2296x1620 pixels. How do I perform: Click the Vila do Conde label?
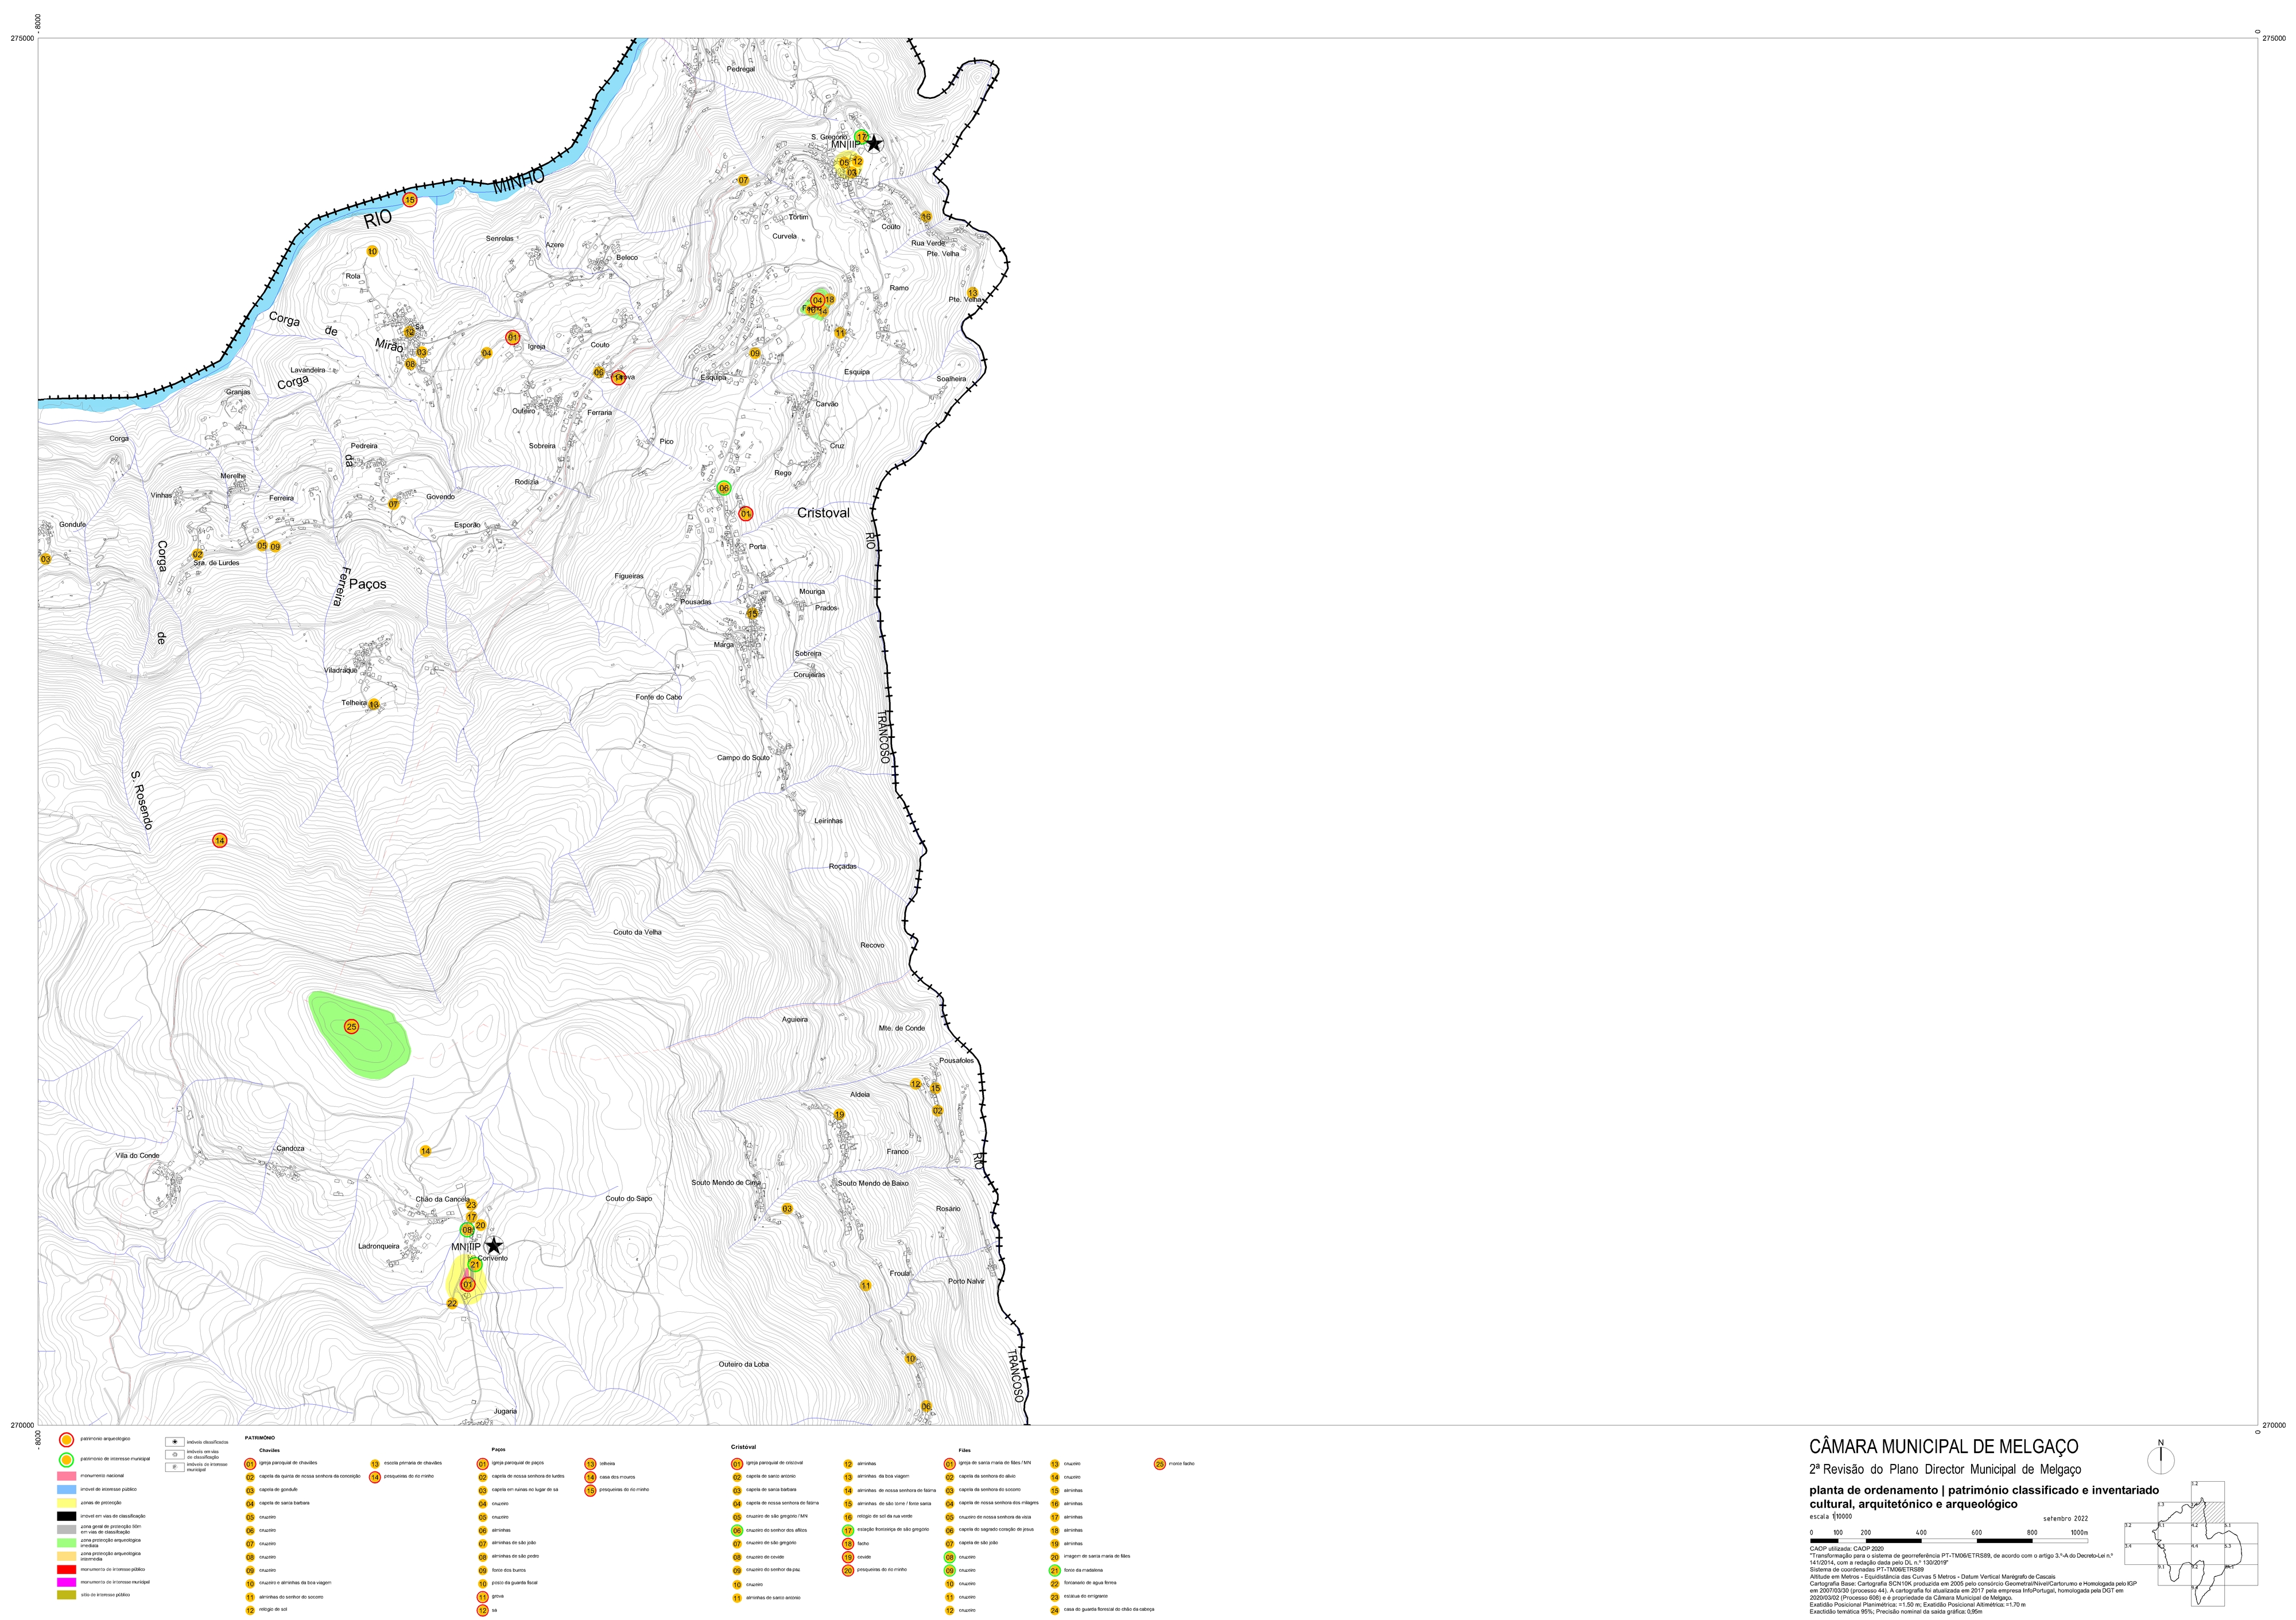(x=137, y=1156)
